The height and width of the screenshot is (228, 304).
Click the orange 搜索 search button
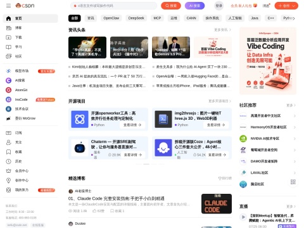pos(171,6)
